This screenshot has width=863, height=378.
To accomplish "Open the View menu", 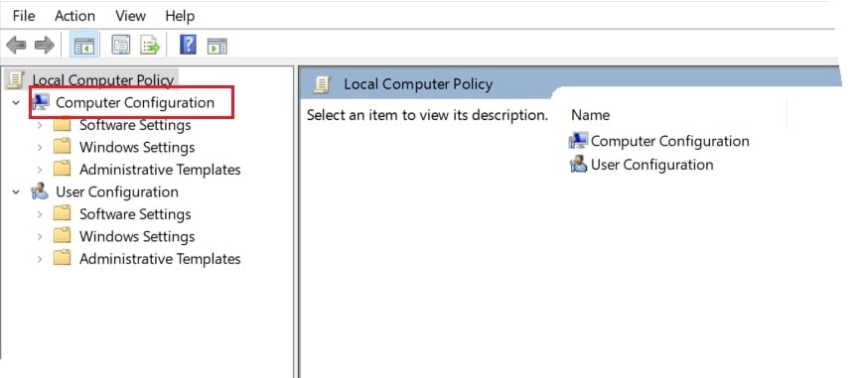I will click(x=130, y=16).
